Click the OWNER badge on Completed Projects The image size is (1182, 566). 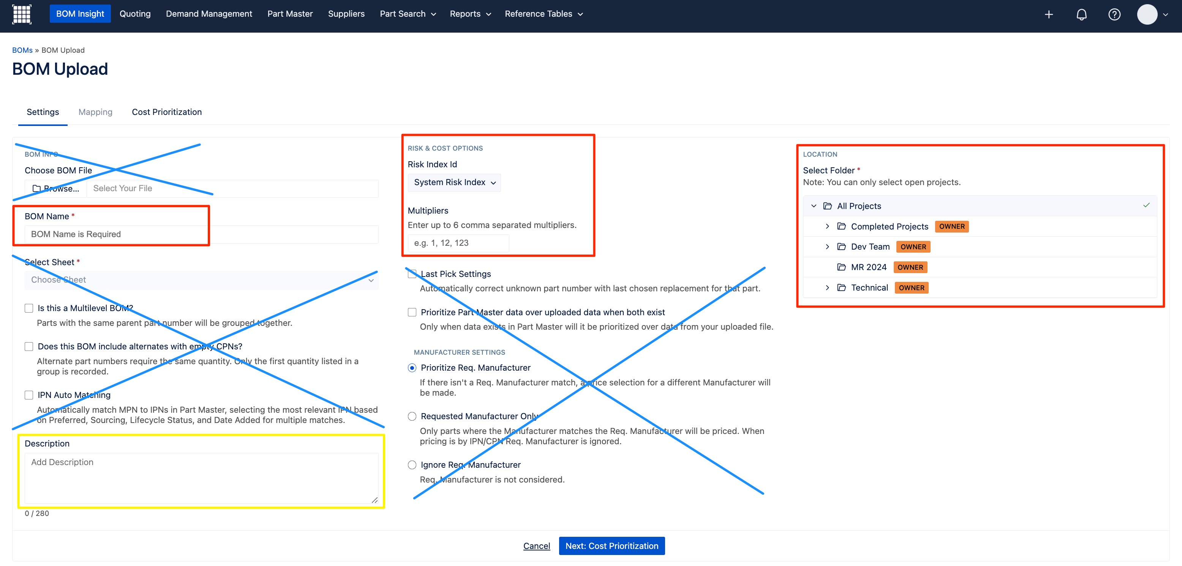pyautogui.click(x=952, y=226)
